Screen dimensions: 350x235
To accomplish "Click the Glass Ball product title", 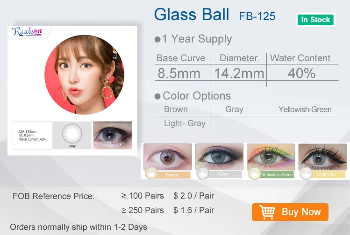I will pyautogui.click(x=192, y=14).
